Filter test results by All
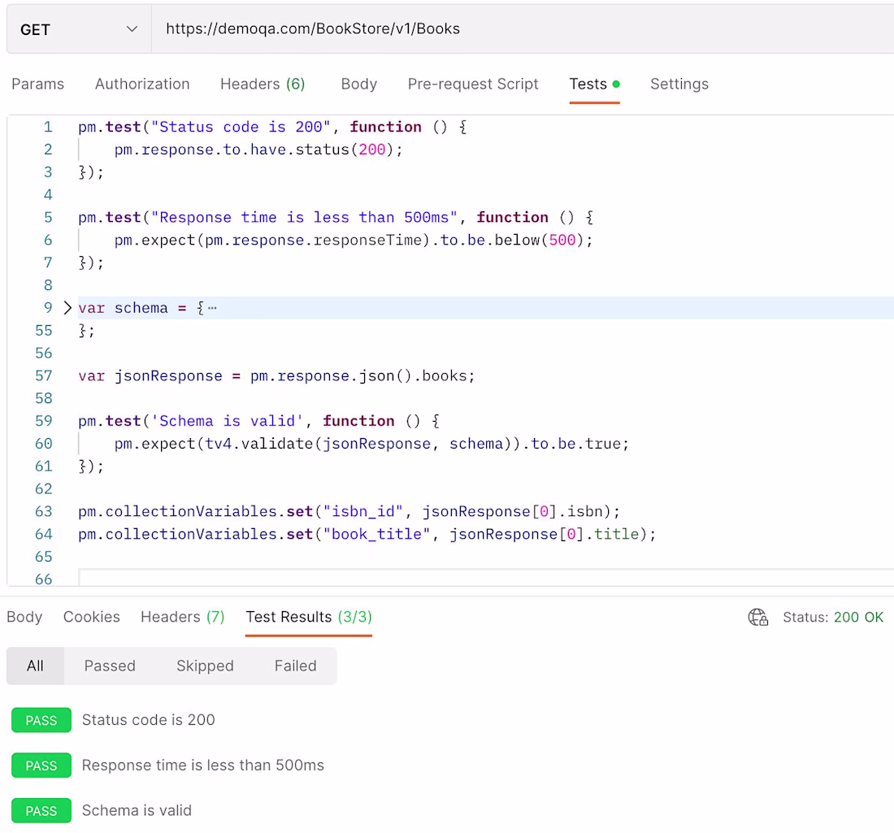894x833 pixels. click(35, 666)
